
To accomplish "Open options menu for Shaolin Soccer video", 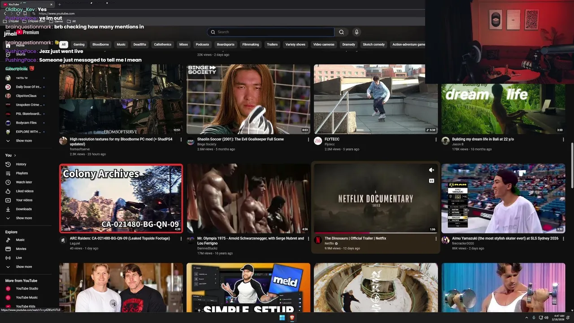I will pyautogui.click(x=309, y=140).
